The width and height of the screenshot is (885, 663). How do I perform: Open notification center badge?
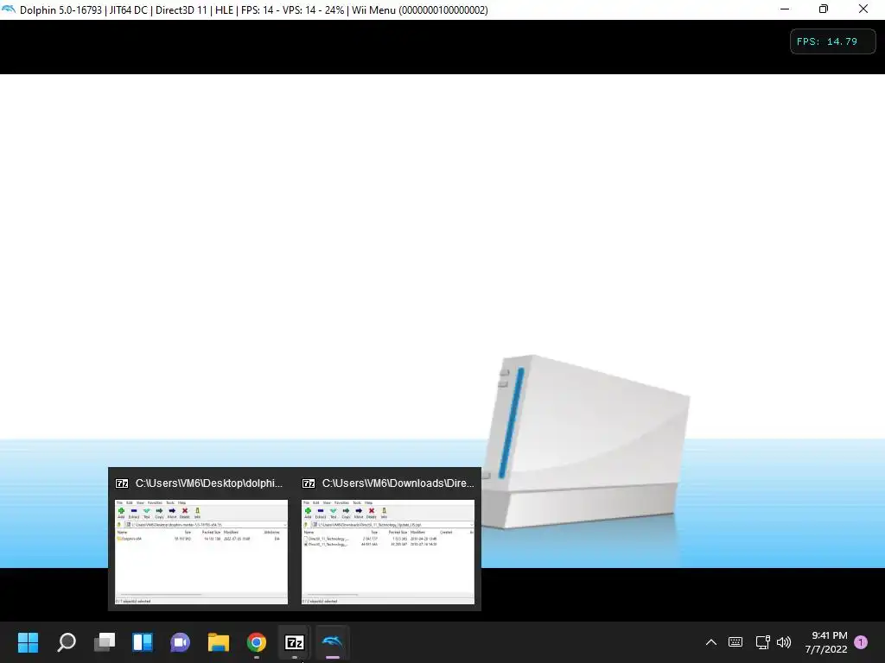861,641
